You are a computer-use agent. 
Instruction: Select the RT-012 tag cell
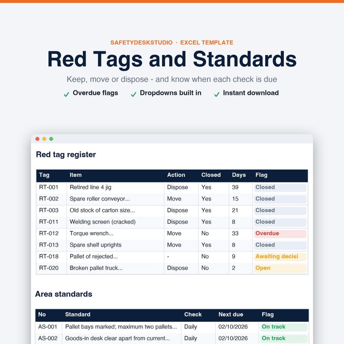point(51,234)
